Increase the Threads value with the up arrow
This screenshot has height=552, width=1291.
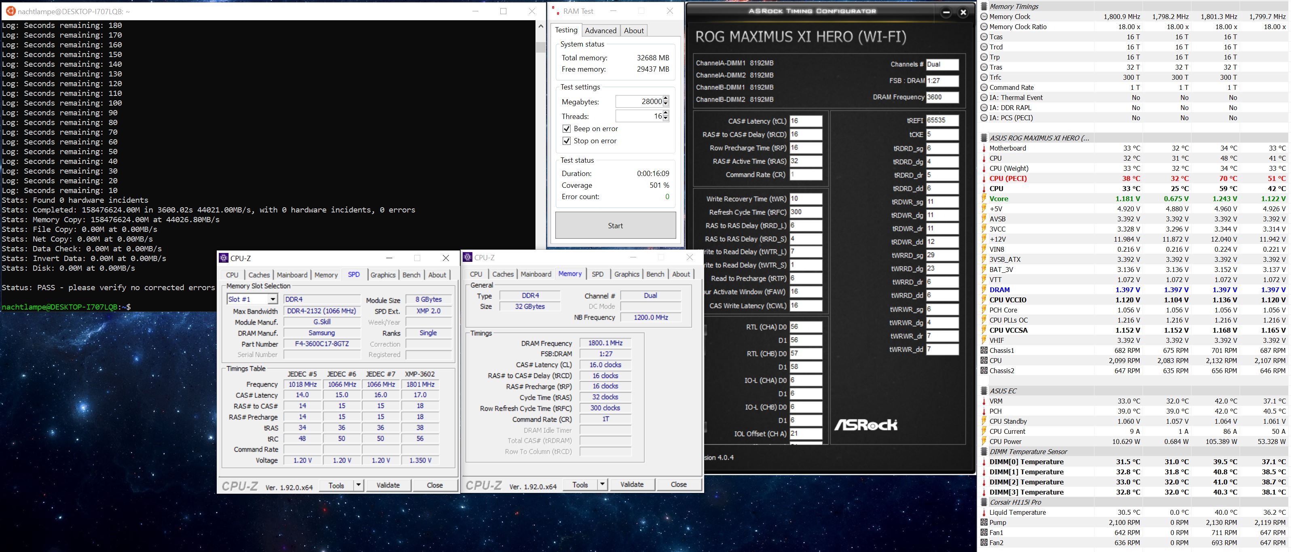[666, 113]
